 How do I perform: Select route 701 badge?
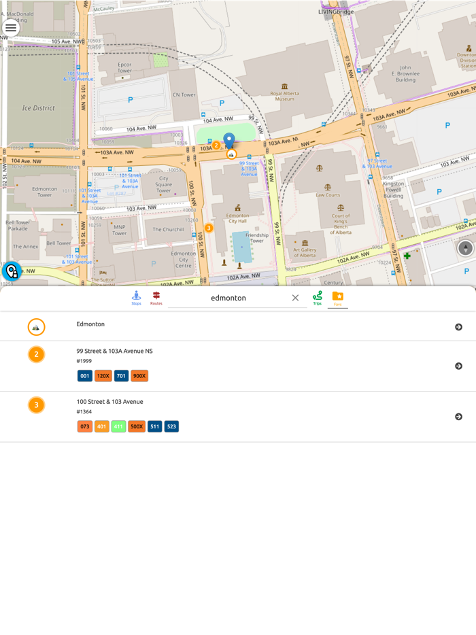pos(121,376)
